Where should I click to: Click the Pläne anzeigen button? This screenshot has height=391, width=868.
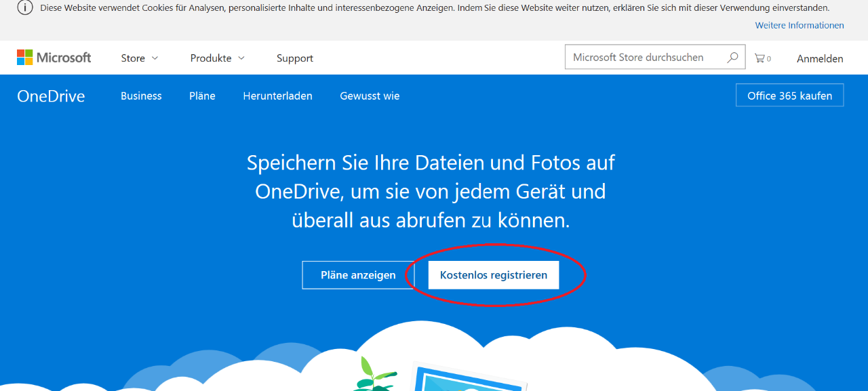tap(358, 275)
